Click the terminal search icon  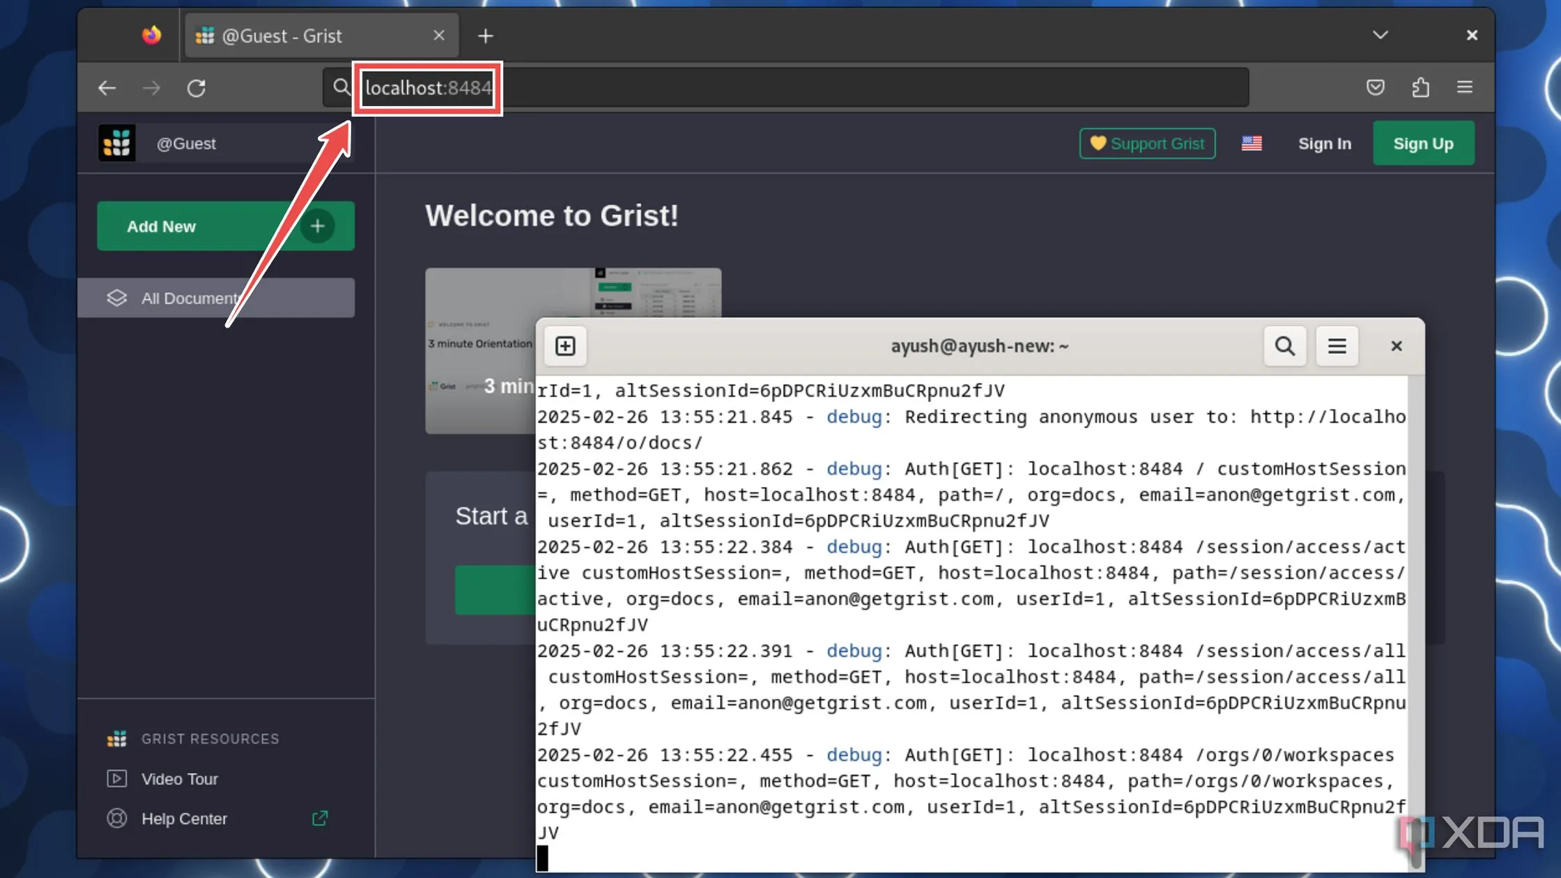pyautogui.click(x=1285, y=346)
